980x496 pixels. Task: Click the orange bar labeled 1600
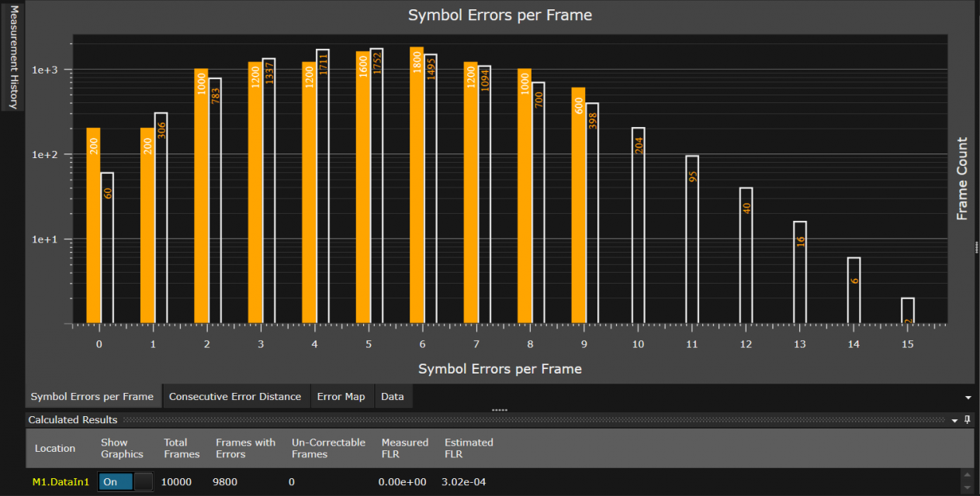tap(362, 187)
